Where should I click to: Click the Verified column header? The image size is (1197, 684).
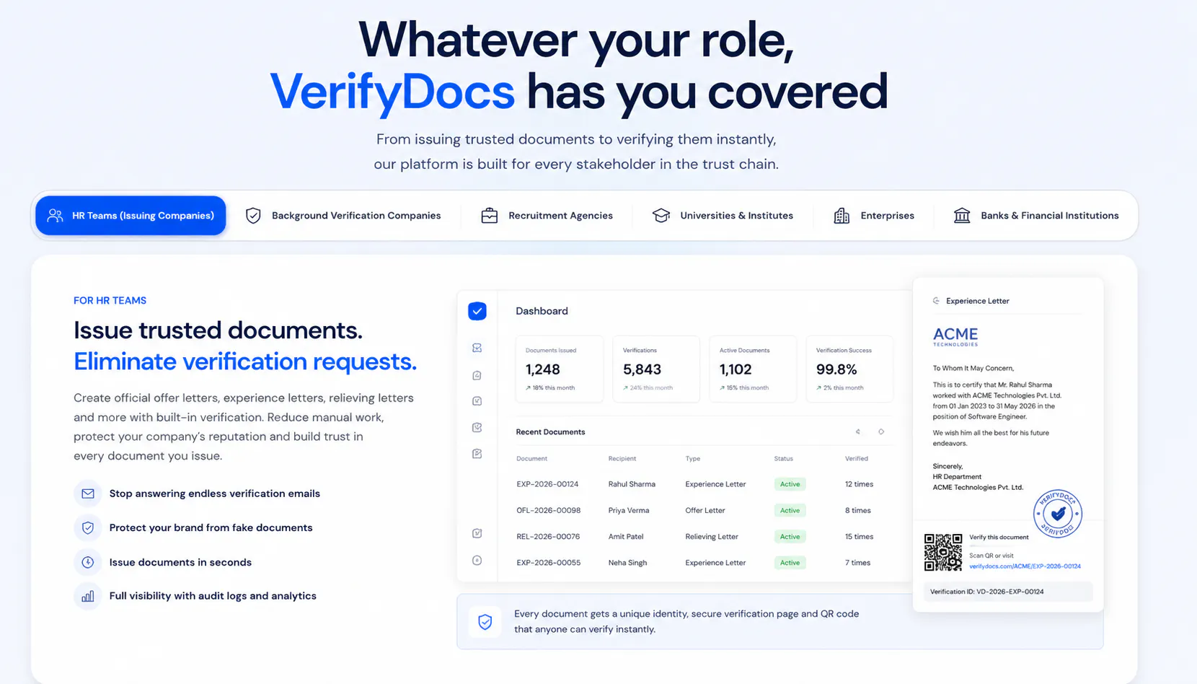857,458
